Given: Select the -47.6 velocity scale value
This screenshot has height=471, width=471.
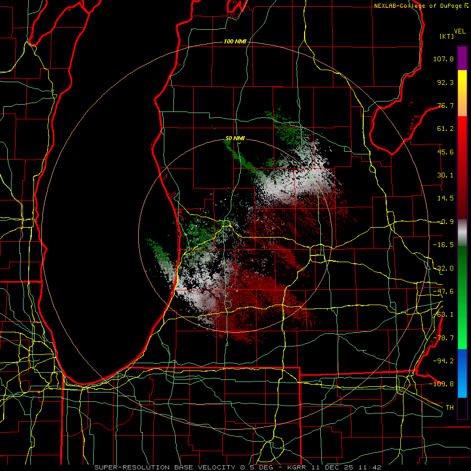Looking at the screenshot, I should point(443,291).
